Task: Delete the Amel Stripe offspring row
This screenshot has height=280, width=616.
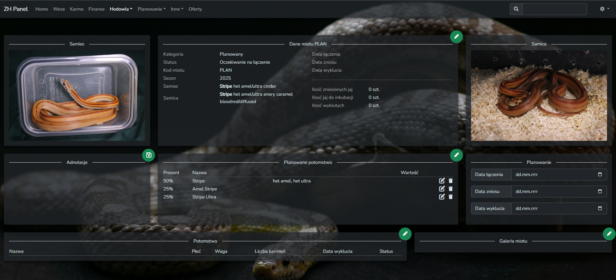Action: click(450, 189)
